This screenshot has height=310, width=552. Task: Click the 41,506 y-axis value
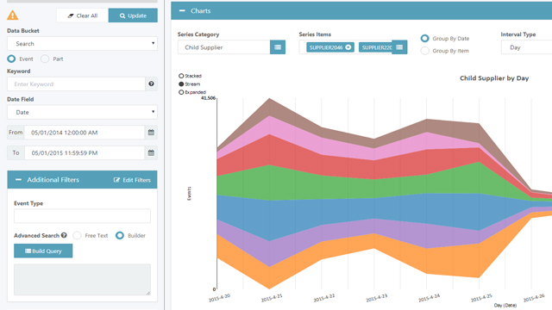tap(208, 98)
